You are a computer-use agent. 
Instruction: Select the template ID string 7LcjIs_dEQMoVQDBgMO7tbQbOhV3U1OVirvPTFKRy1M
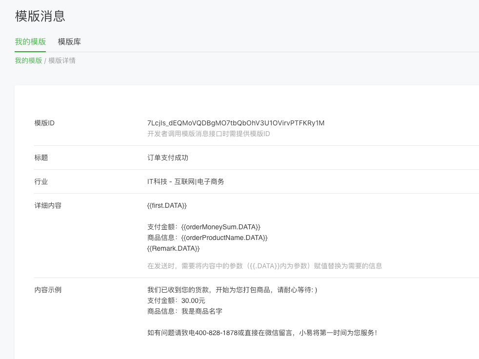[236, 123]
